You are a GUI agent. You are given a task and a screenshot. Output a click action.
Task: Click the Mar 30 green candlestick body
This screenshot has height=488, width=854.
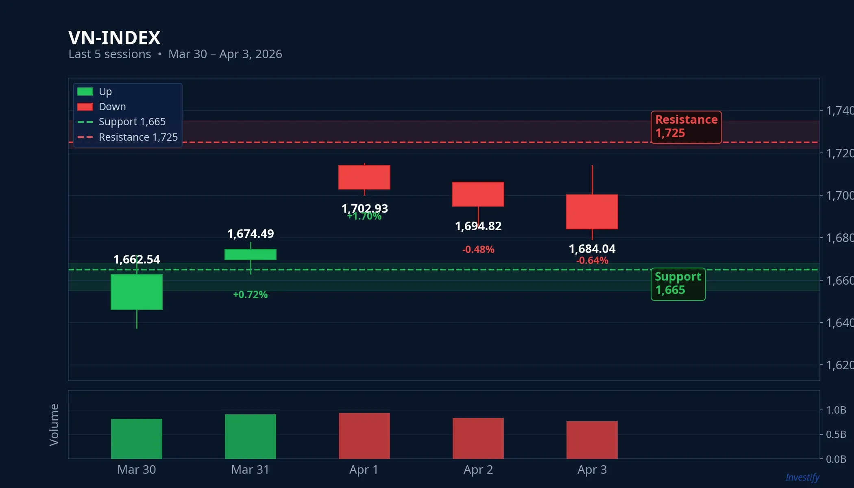(x=136, y=292)
